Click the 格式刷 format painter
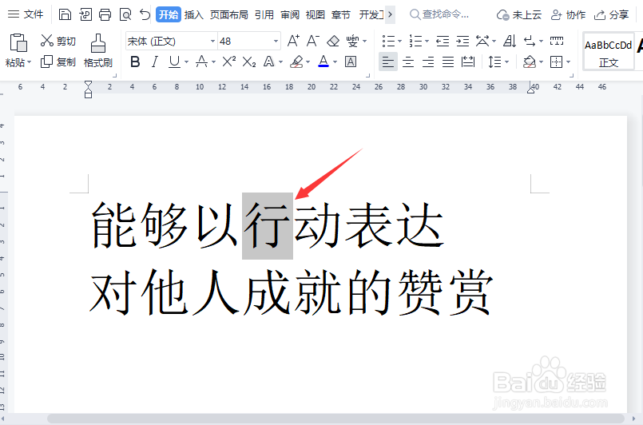This screenshot has height=425, width=643. [98, 51]
